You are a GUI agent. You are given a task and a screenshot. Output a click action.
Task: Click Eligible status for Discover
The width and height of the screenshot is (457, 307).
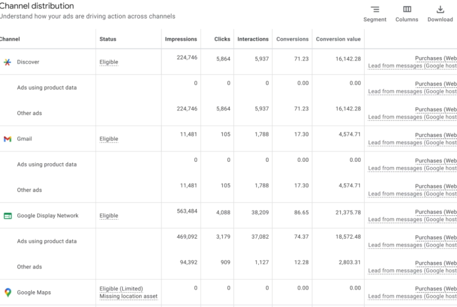[109, 62]
